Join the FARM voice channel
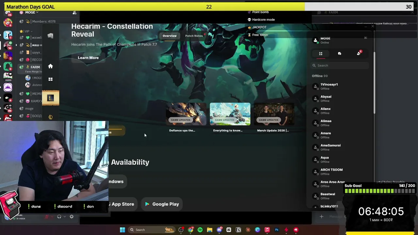This screenshot has height=235, width=418. [x=35, y=67]
